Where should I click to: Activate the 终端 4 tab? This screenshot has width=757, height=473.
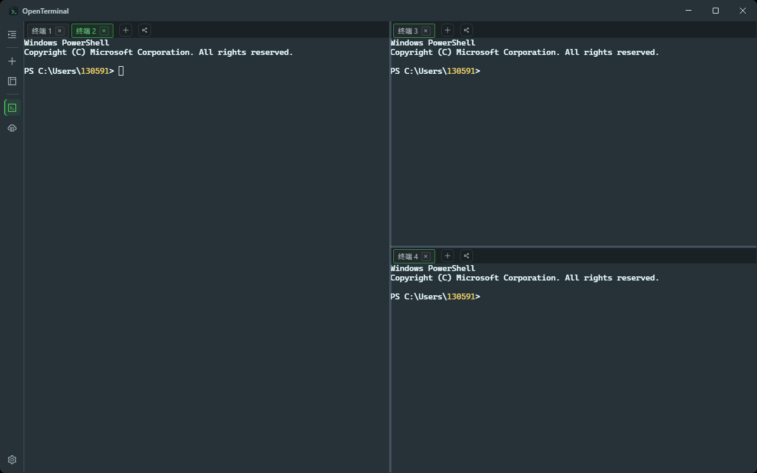tap(408, 256)
